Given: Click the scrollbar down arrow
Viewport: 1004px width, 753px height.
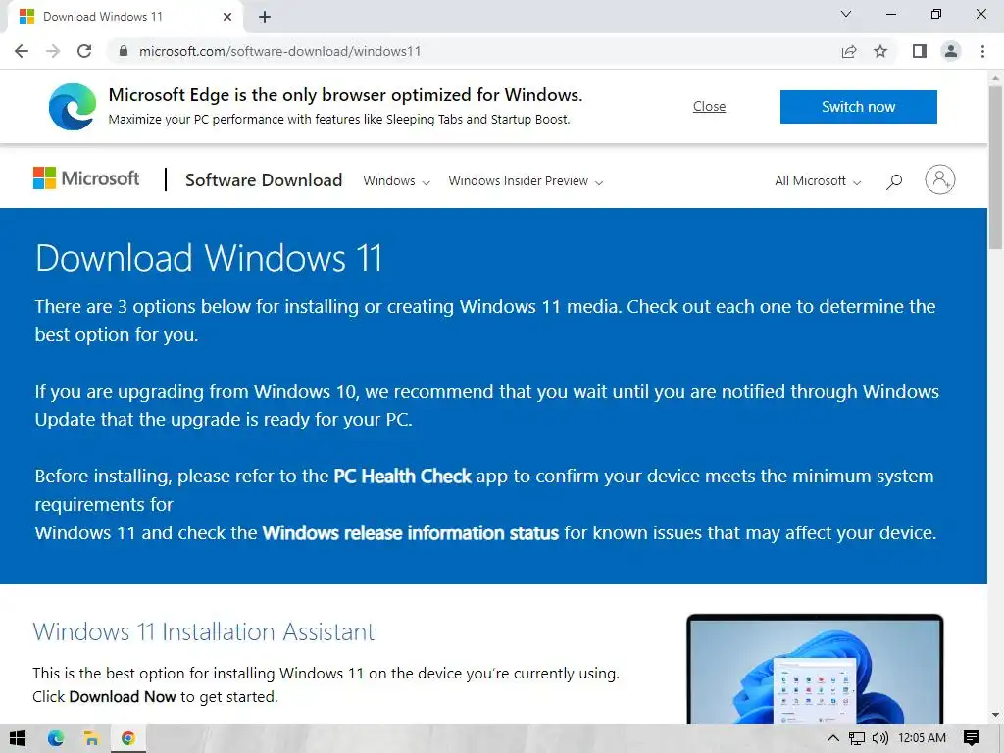Looking at the screenshot, I should click(995, 715).
